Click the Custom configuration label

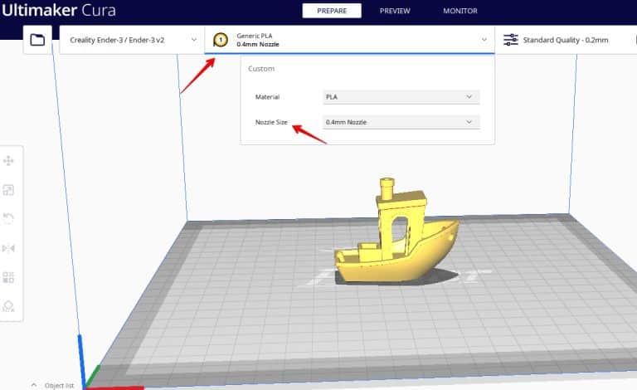pyautogui.click(x=261, y=69)
